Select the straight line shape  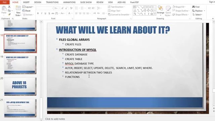click(138, 7)
